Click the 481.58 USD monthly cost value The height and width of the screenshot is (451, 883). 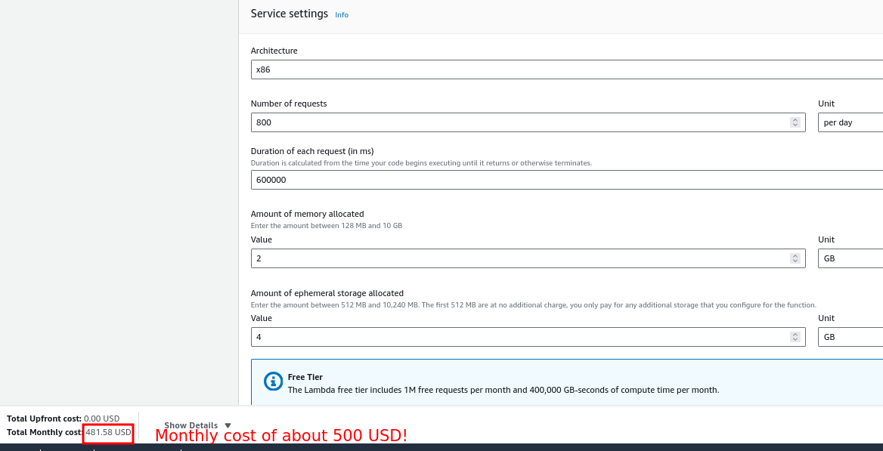[x=108, y=432]
